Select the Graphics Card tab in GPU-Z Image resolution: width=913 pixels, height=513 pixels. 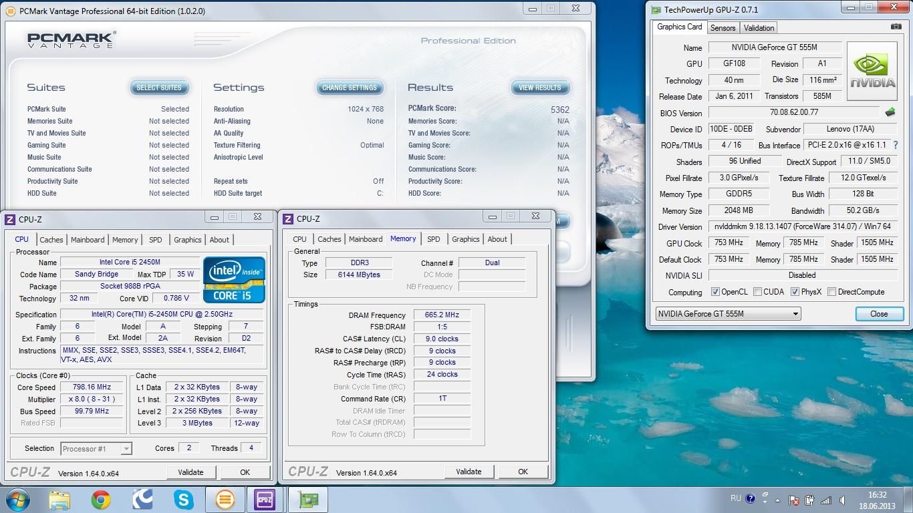pos(679,27)
